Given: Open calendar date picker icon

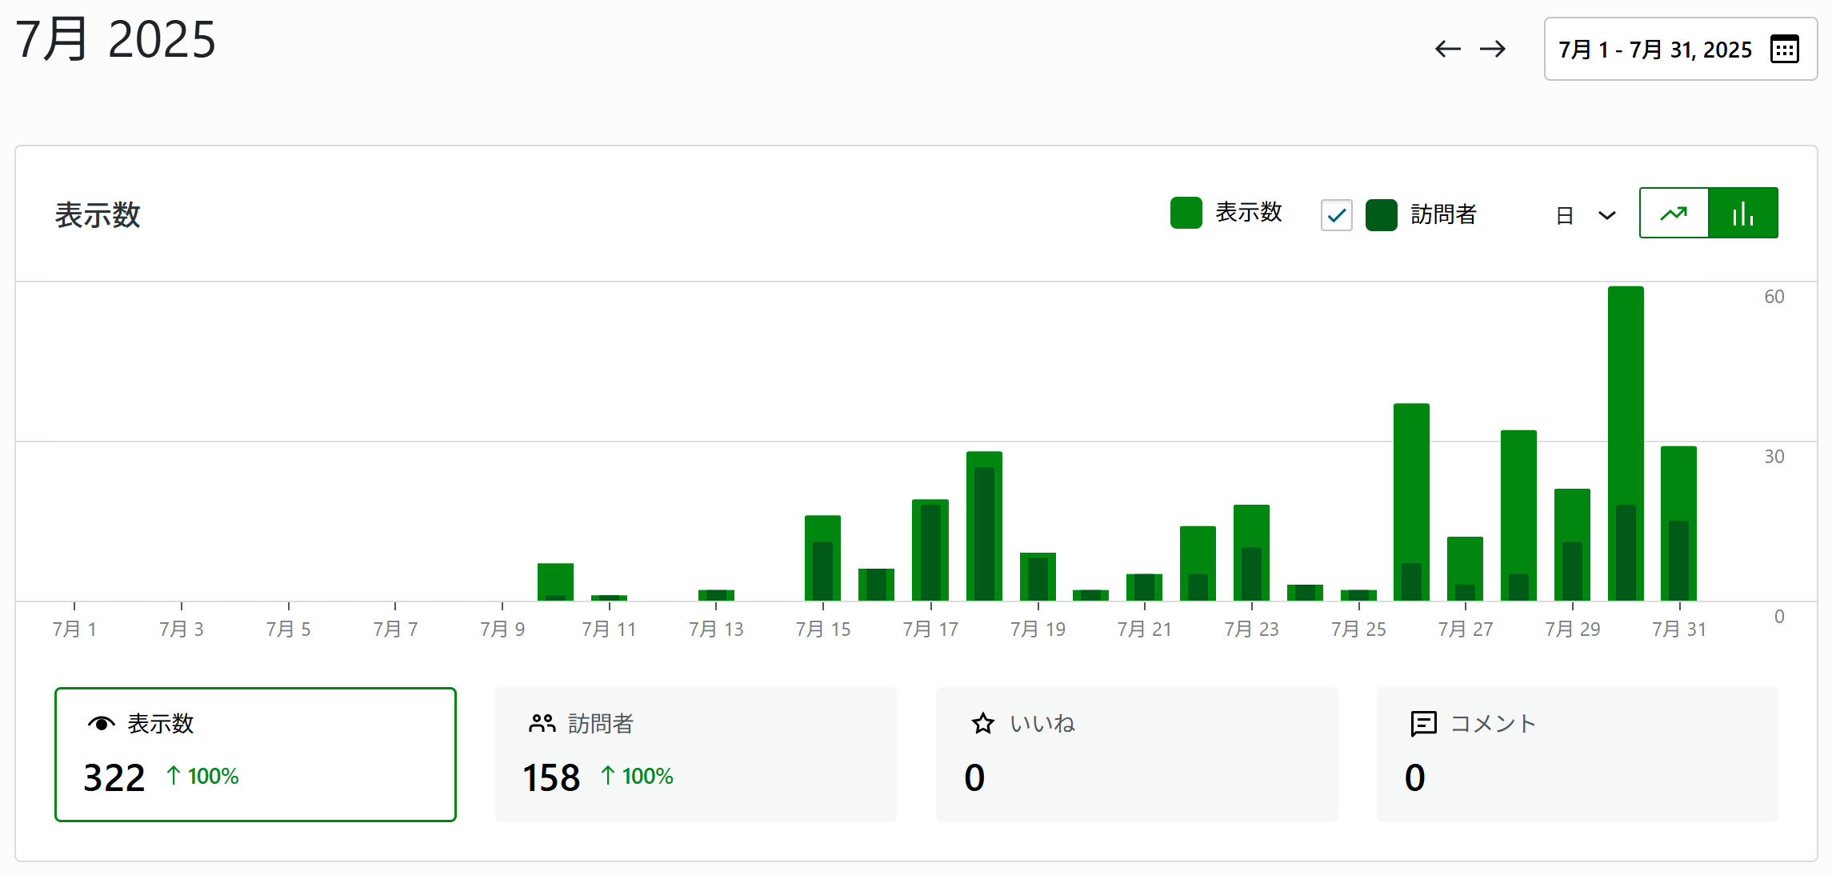Looking at the screenshot, I should pyautogui.click(x=1785, y=50).
